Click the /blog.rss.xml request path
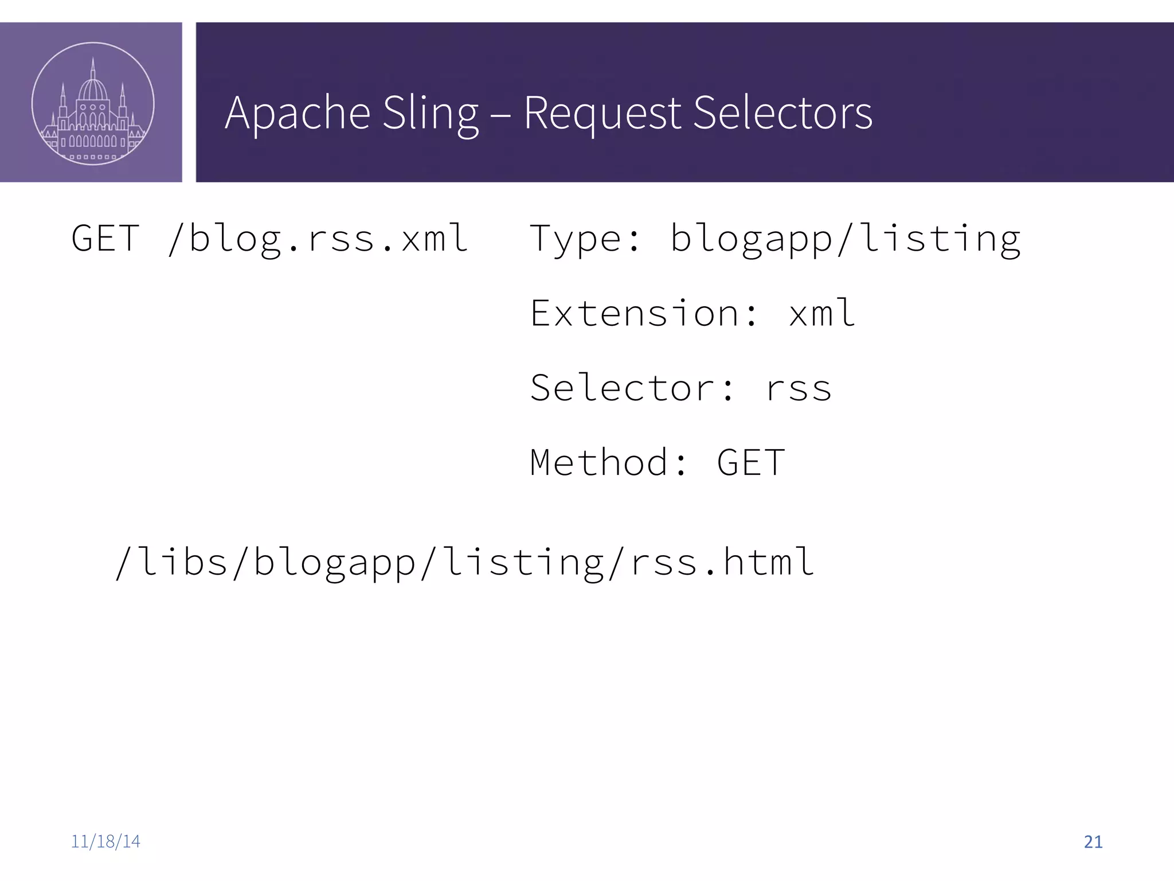This screenshot has height=881, width=1174. 318,238
